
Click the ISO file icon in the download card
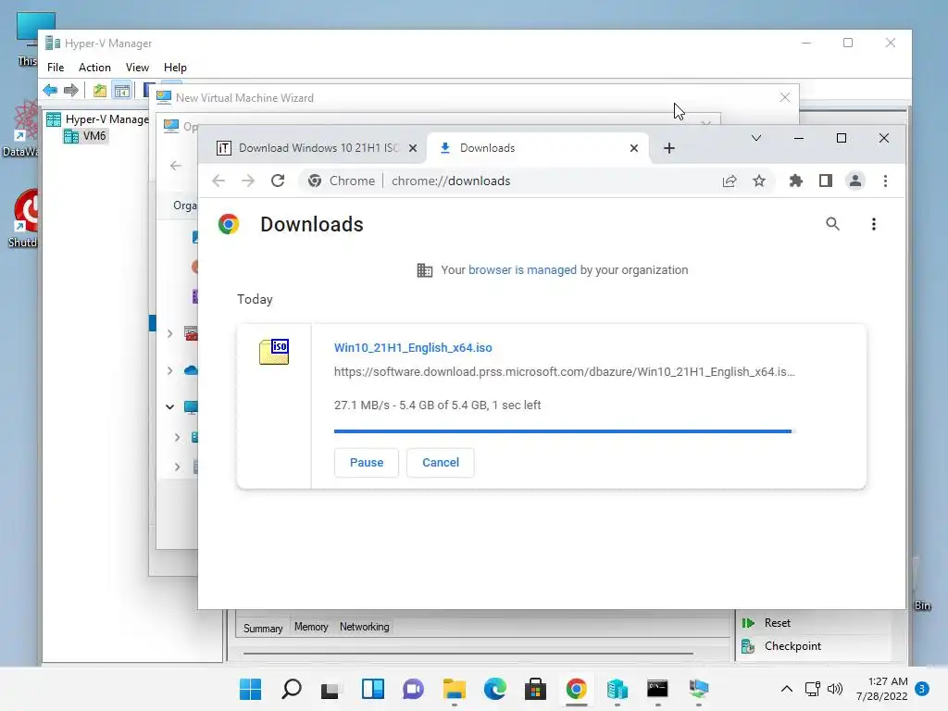[274, 351]
